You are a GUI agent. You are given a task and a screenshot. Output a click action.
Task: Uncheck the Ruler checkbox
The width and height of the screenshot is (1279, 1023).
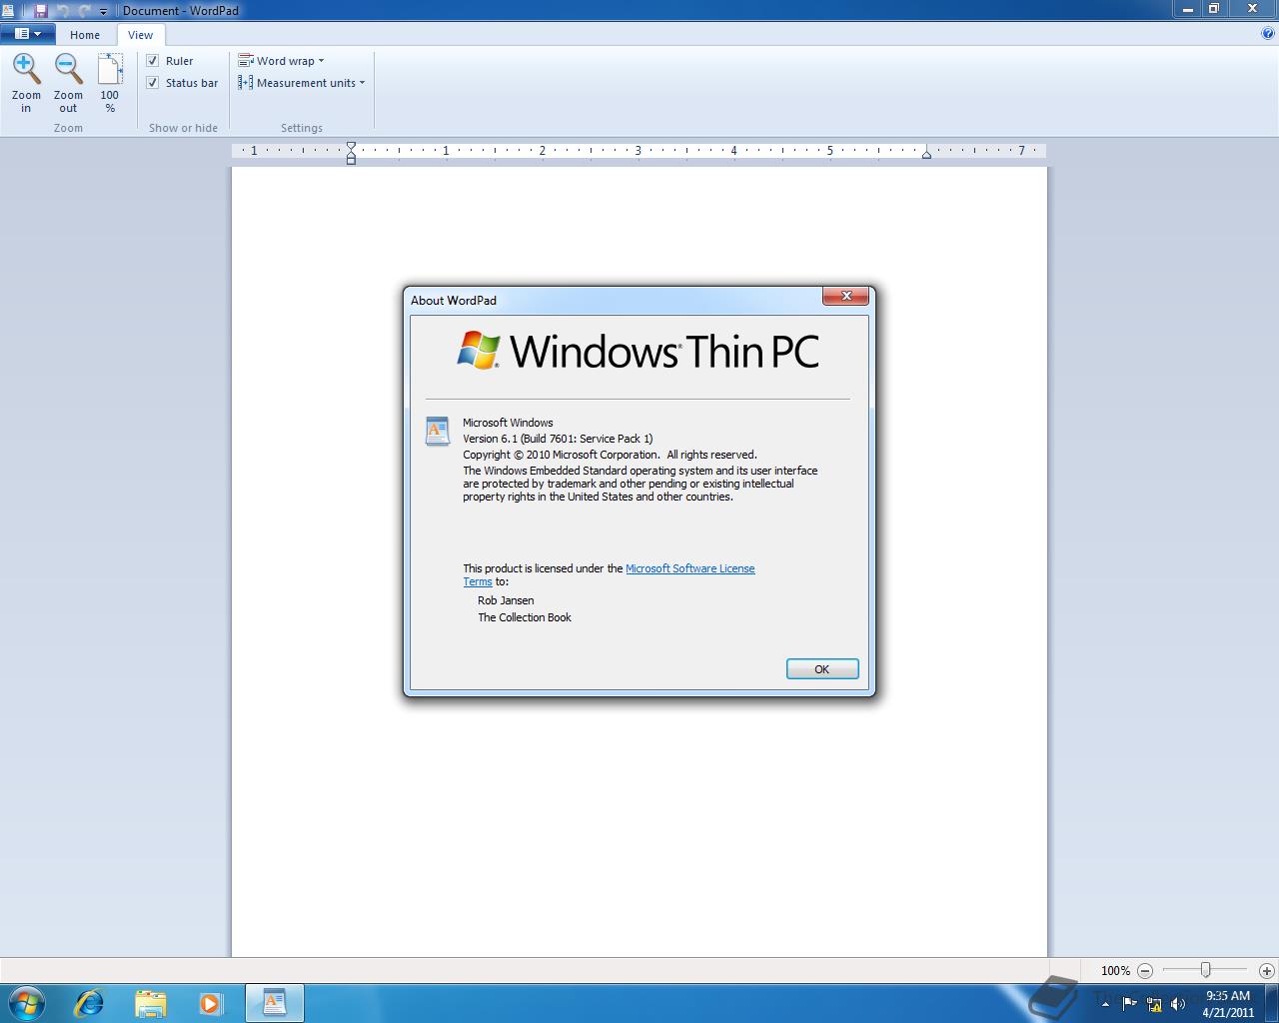(x=153, y=61)
